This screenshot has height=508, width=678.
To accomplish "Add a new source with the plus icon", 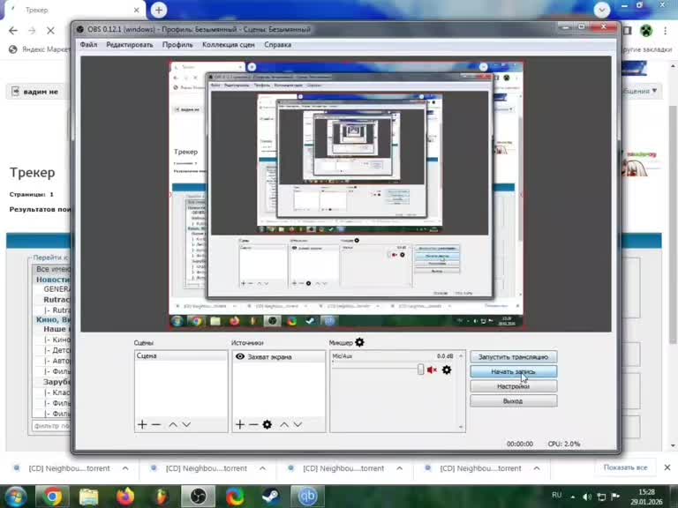I will [x=240, y=424].
